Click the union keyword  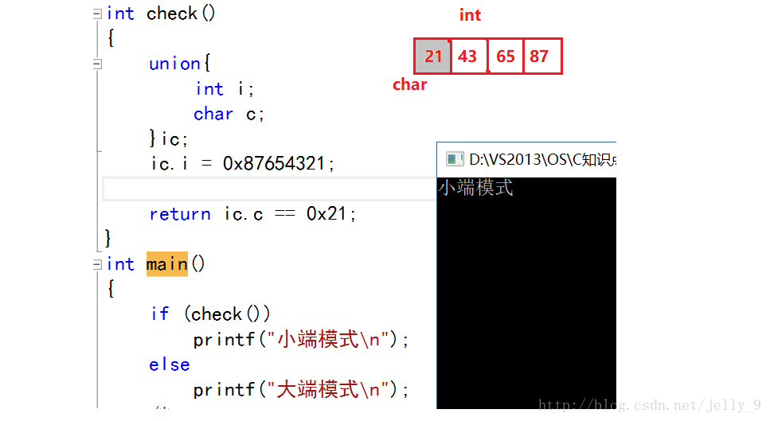click(x=174, y=64)
